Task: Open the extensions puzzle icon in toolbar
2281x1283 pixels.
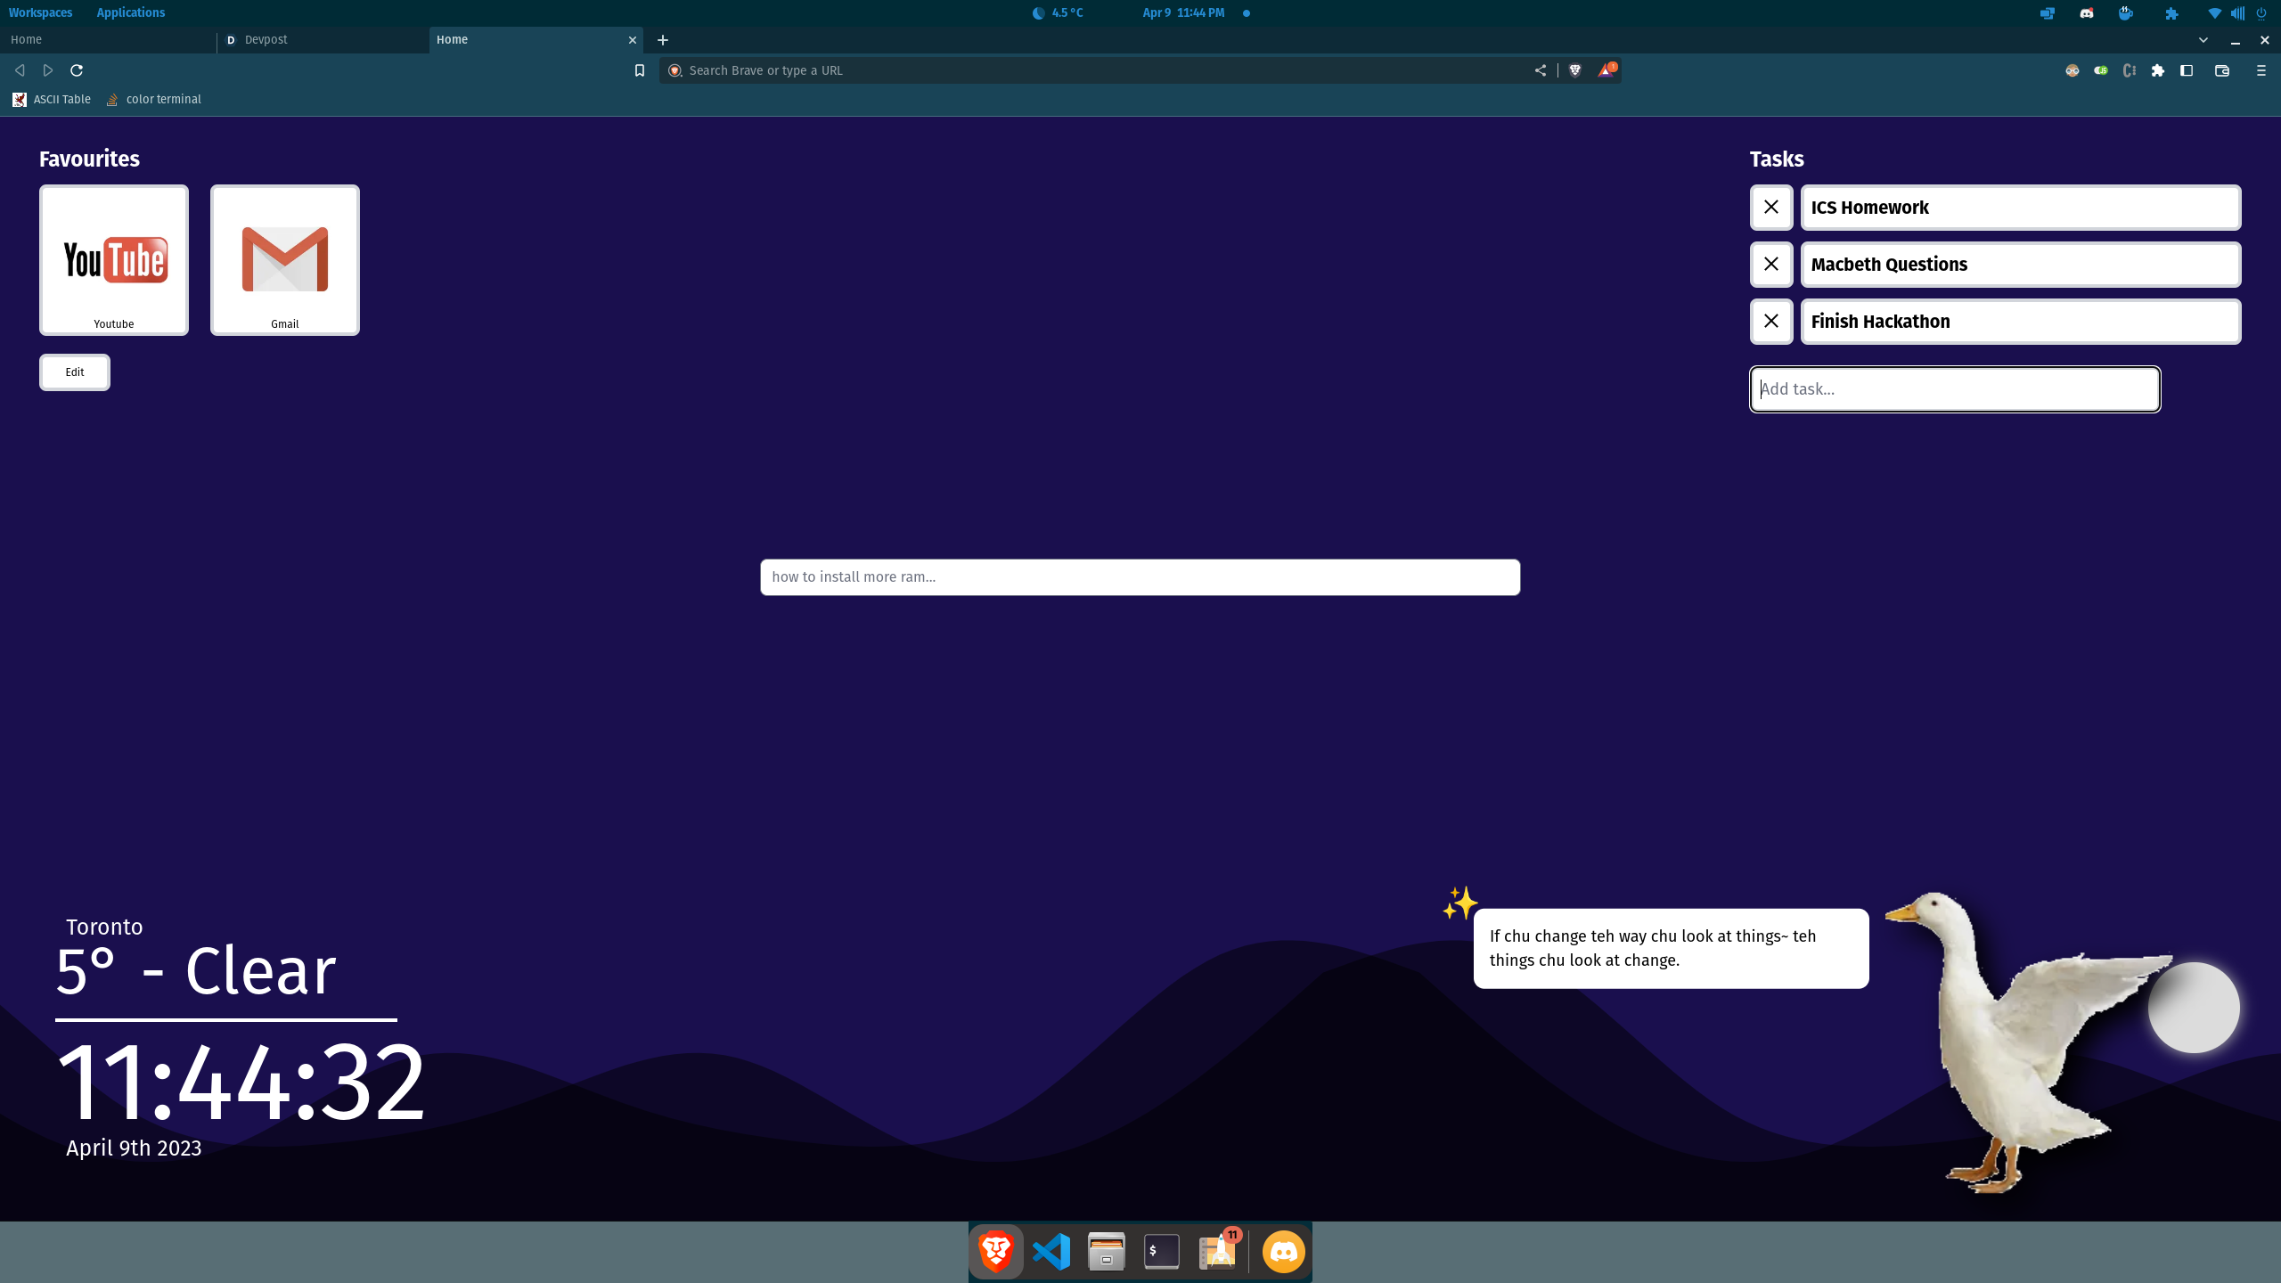Action: click(2157, 70)
